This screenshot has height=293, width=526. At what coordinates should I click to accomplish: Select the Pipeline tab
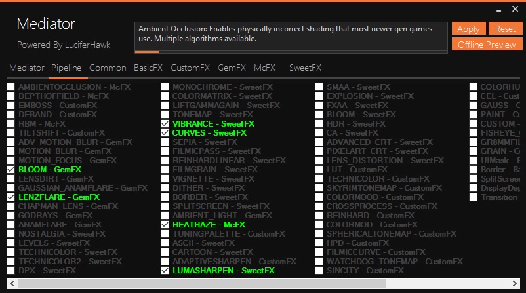coord(66,68)
